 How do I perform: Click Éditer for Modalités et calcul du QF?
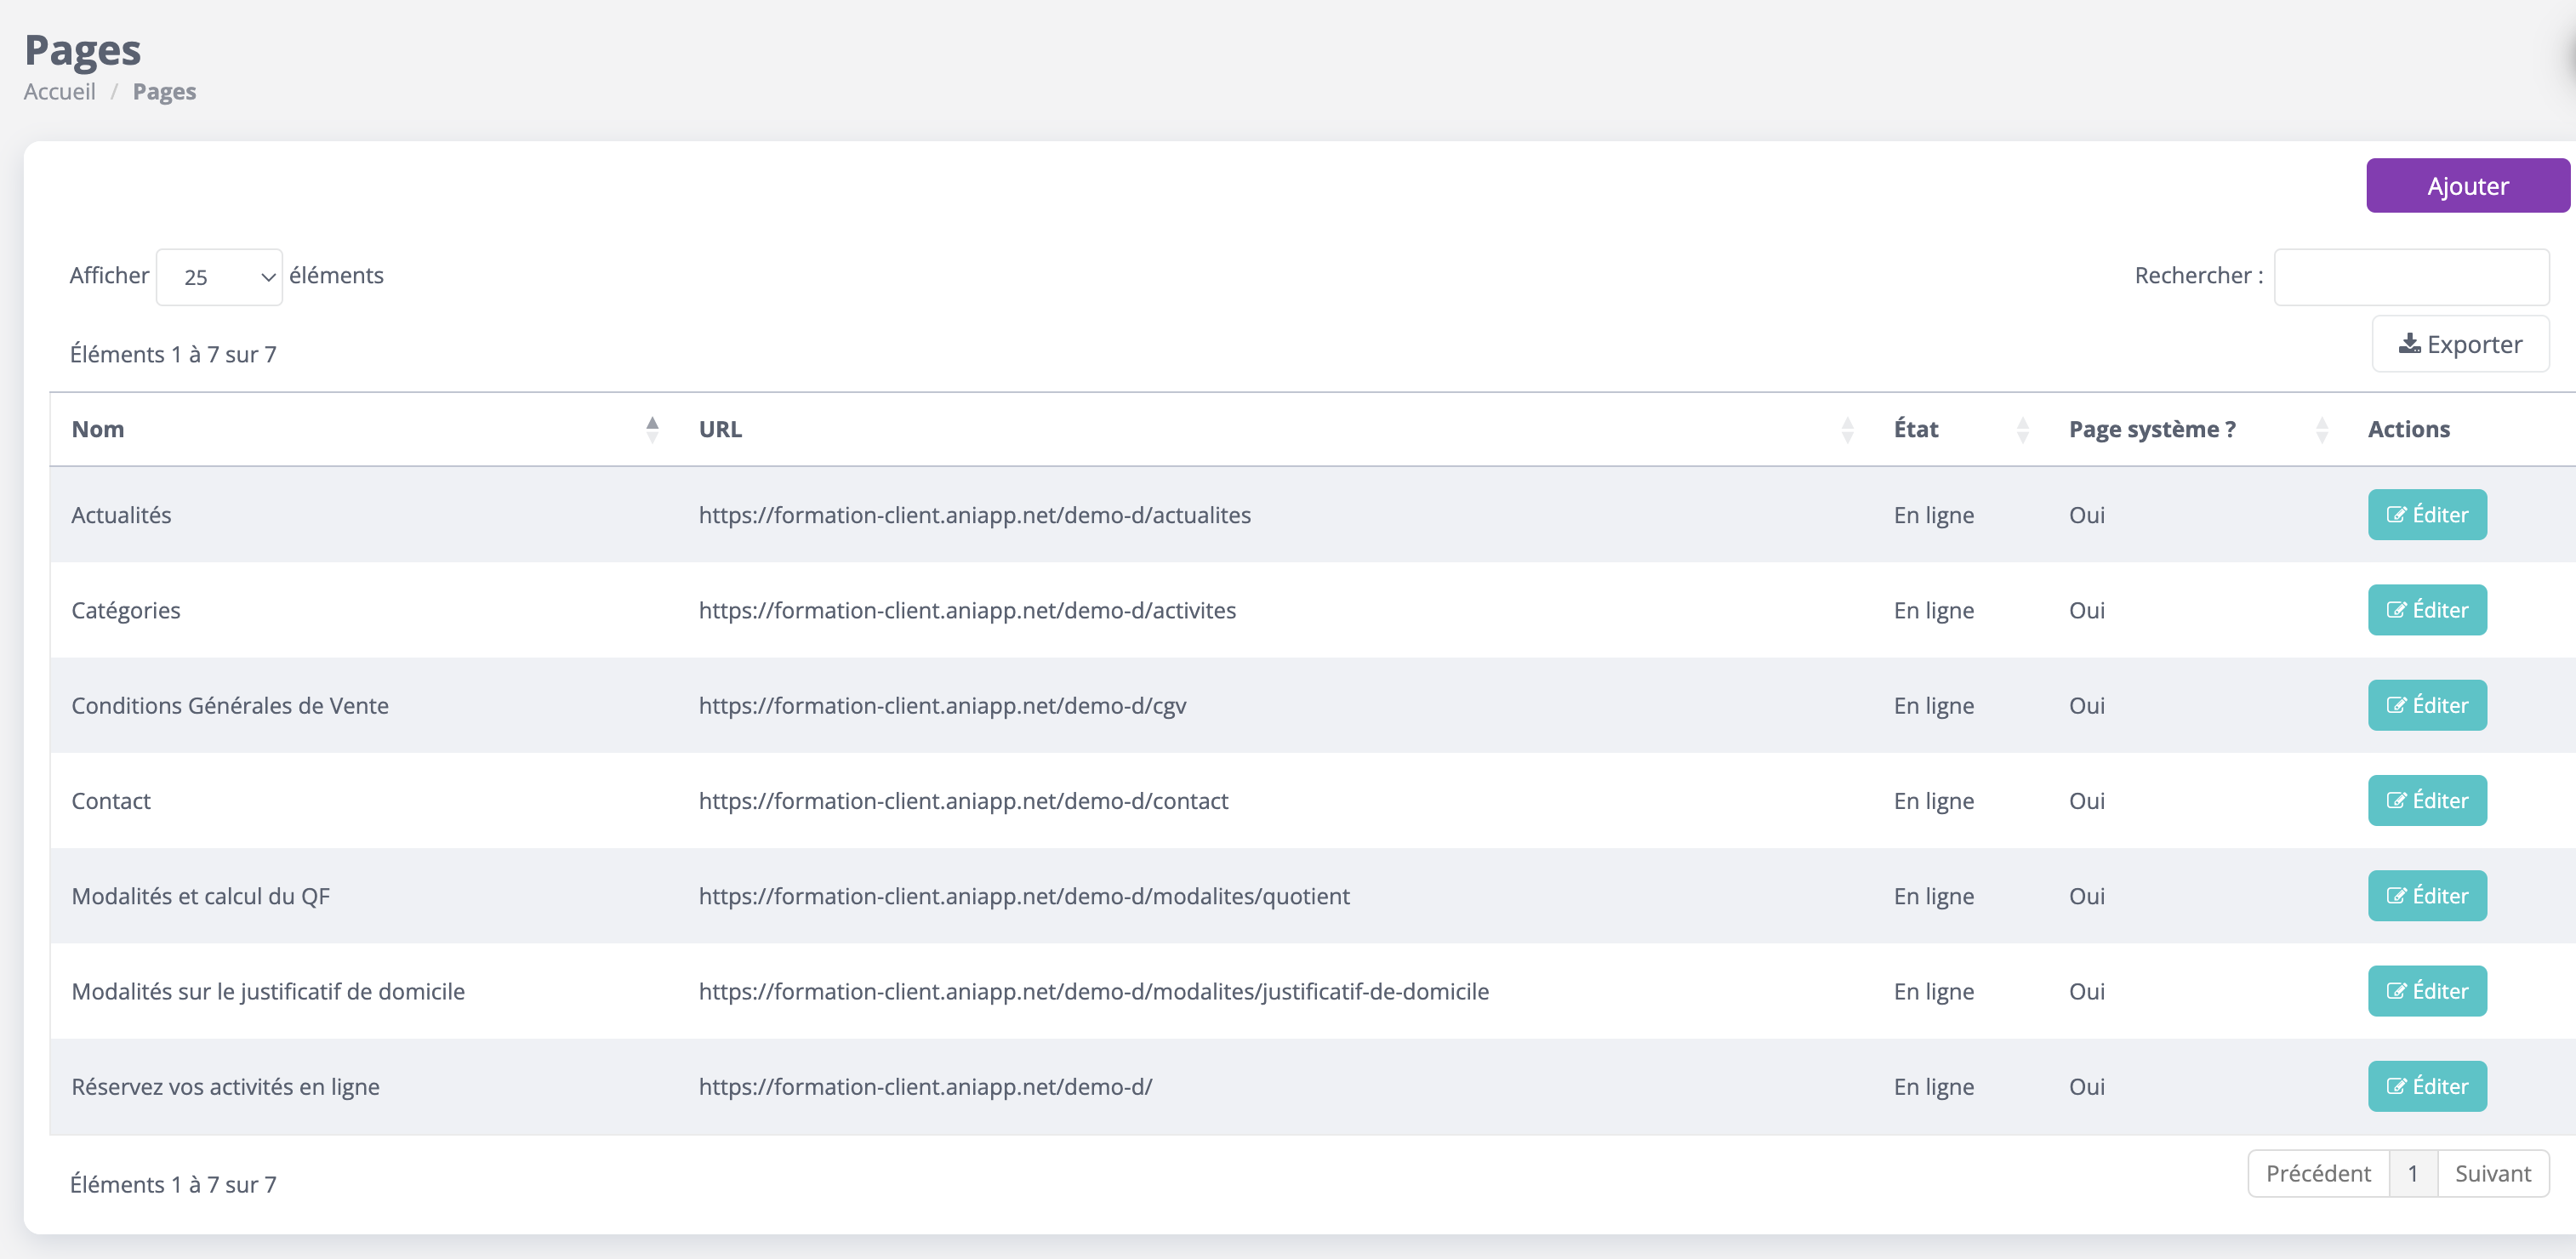2426,896
